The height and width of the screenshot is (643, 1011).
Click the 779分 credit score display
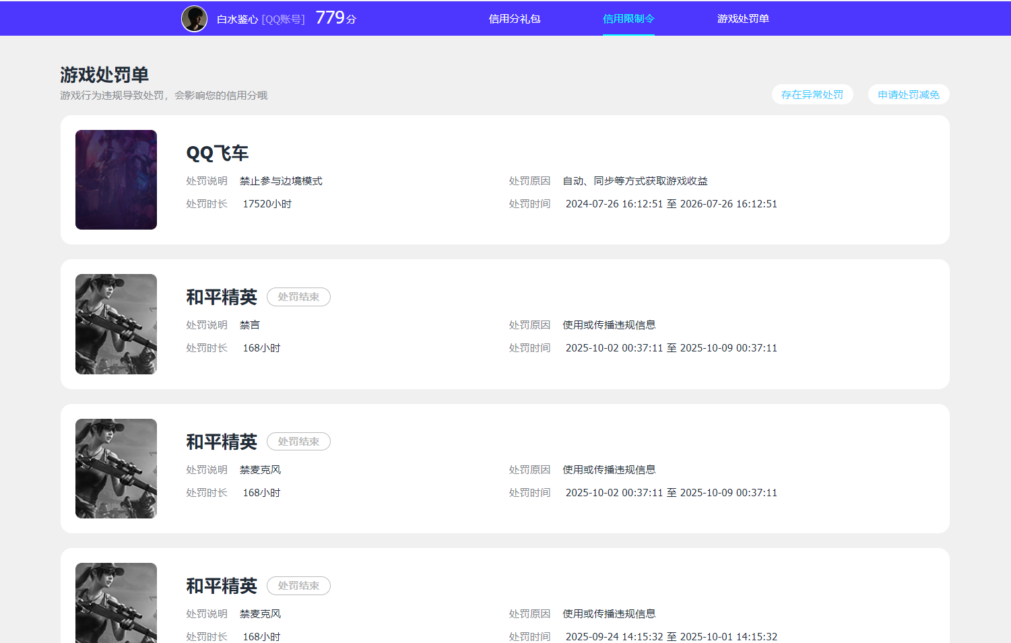point(335,18)
